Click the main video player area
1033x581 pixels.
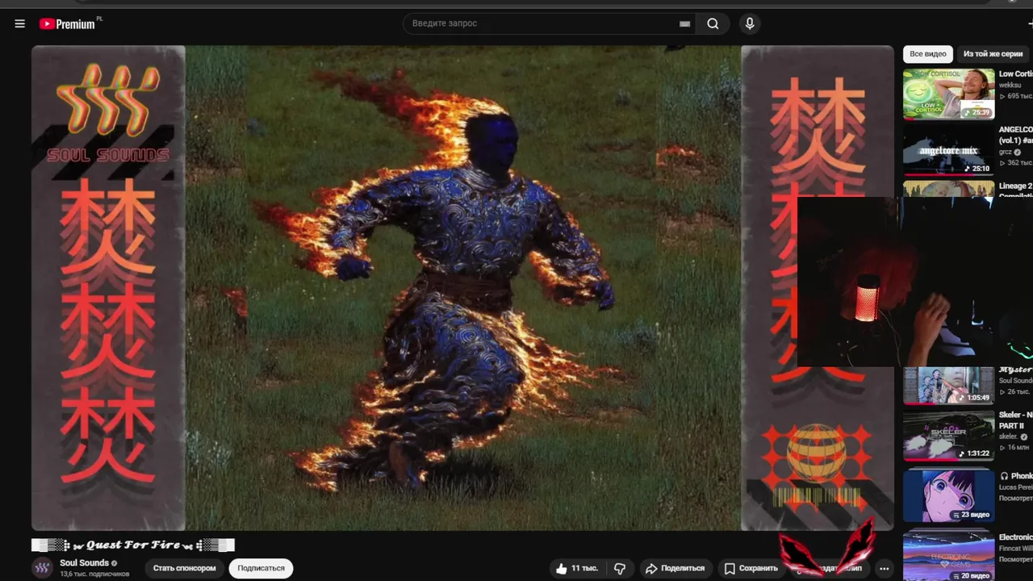coord(462,288)
